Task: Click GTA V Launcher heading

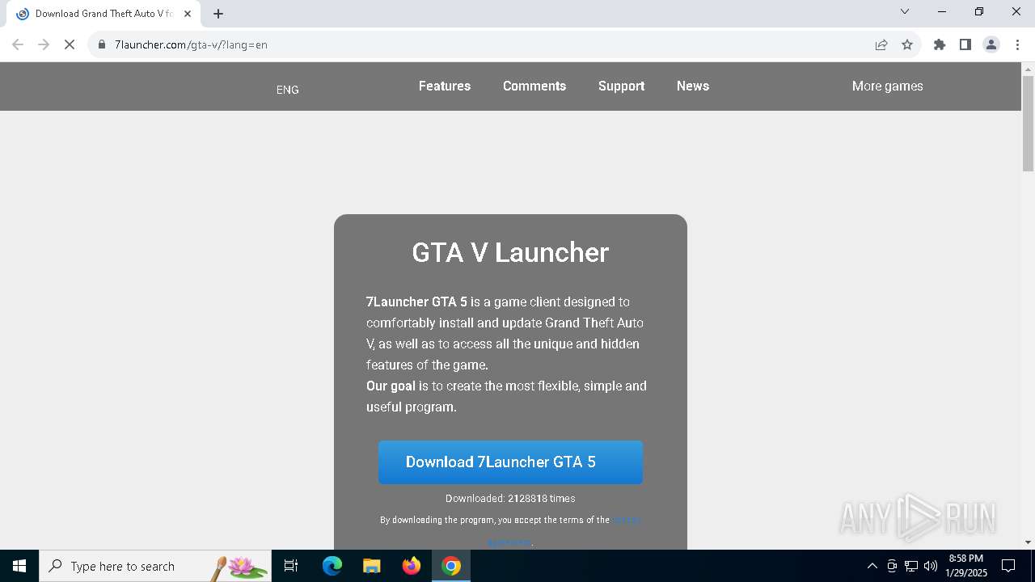Action: pos(510,252)
